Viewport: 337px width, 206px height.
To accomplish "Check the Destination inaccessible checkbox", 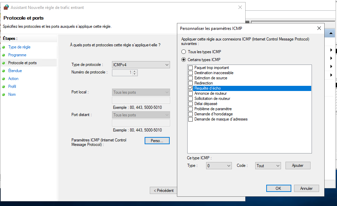I will [190, 73].
